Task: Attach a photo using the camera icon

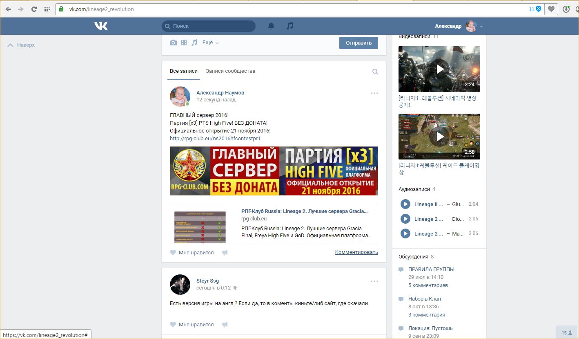Action: (174, 43)
